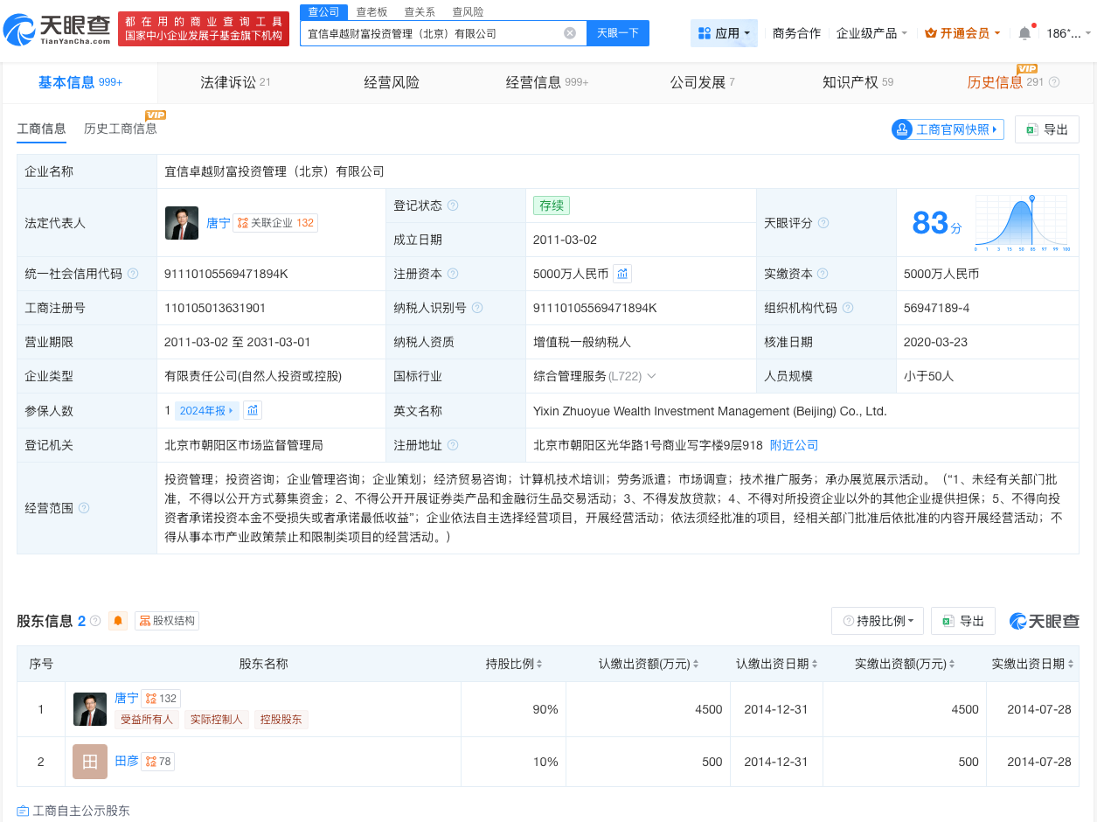Image resolution: width=1097 pixels, height=822 pixels.
Task: Select the 查老板 search tab
Action: [371, 11]
